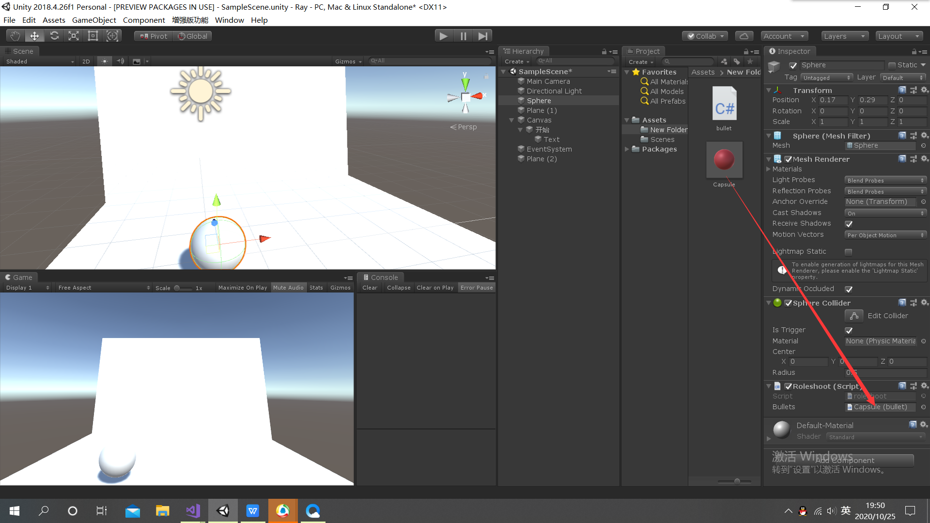
Task: Collapse the Canvas node in the Hierarchy
Action: pyautogui.click(x=512, y=120)
